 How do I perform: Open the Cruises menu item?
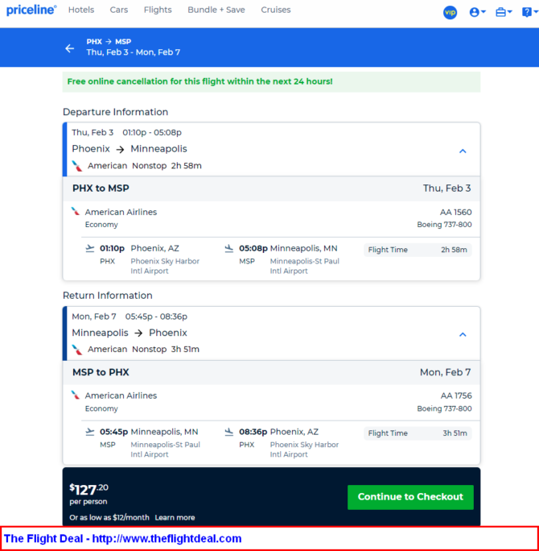click(275, 10)
